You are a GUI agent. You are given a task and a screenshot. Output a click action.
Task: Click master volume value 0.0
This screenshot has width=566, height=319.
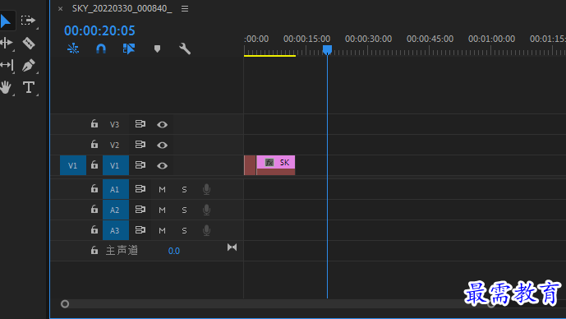click(174, 251)
